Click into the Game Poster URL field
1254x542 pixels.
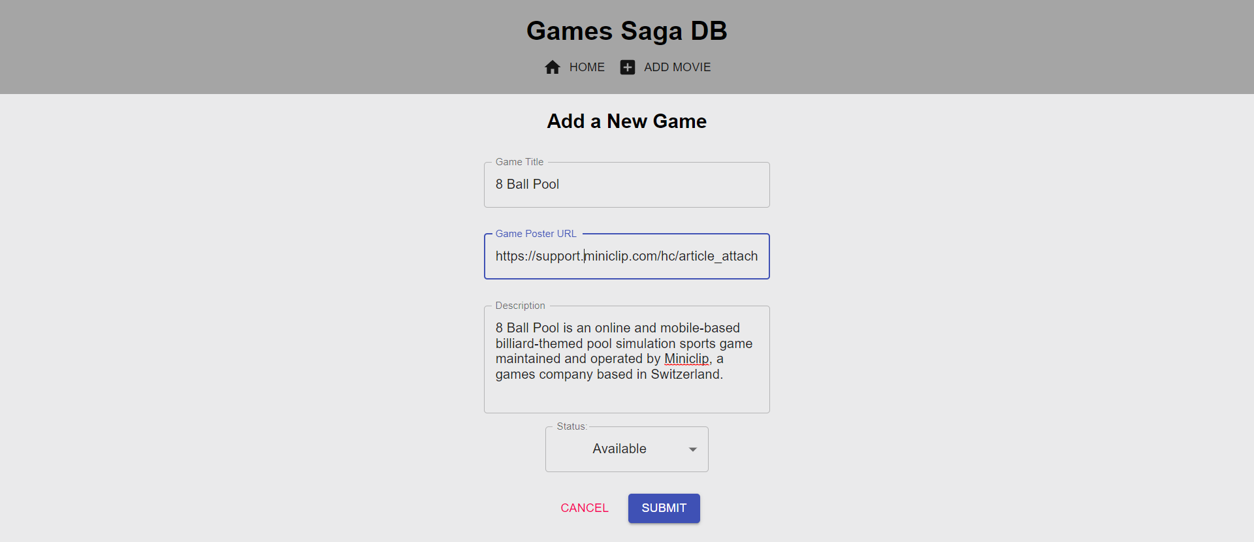tap(627, 256)
